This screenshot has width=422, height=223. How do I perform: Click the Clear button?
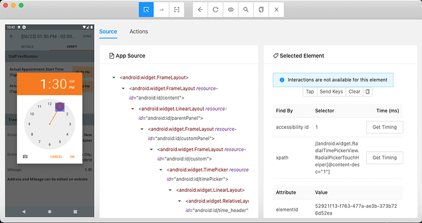[x=354, y=92]
